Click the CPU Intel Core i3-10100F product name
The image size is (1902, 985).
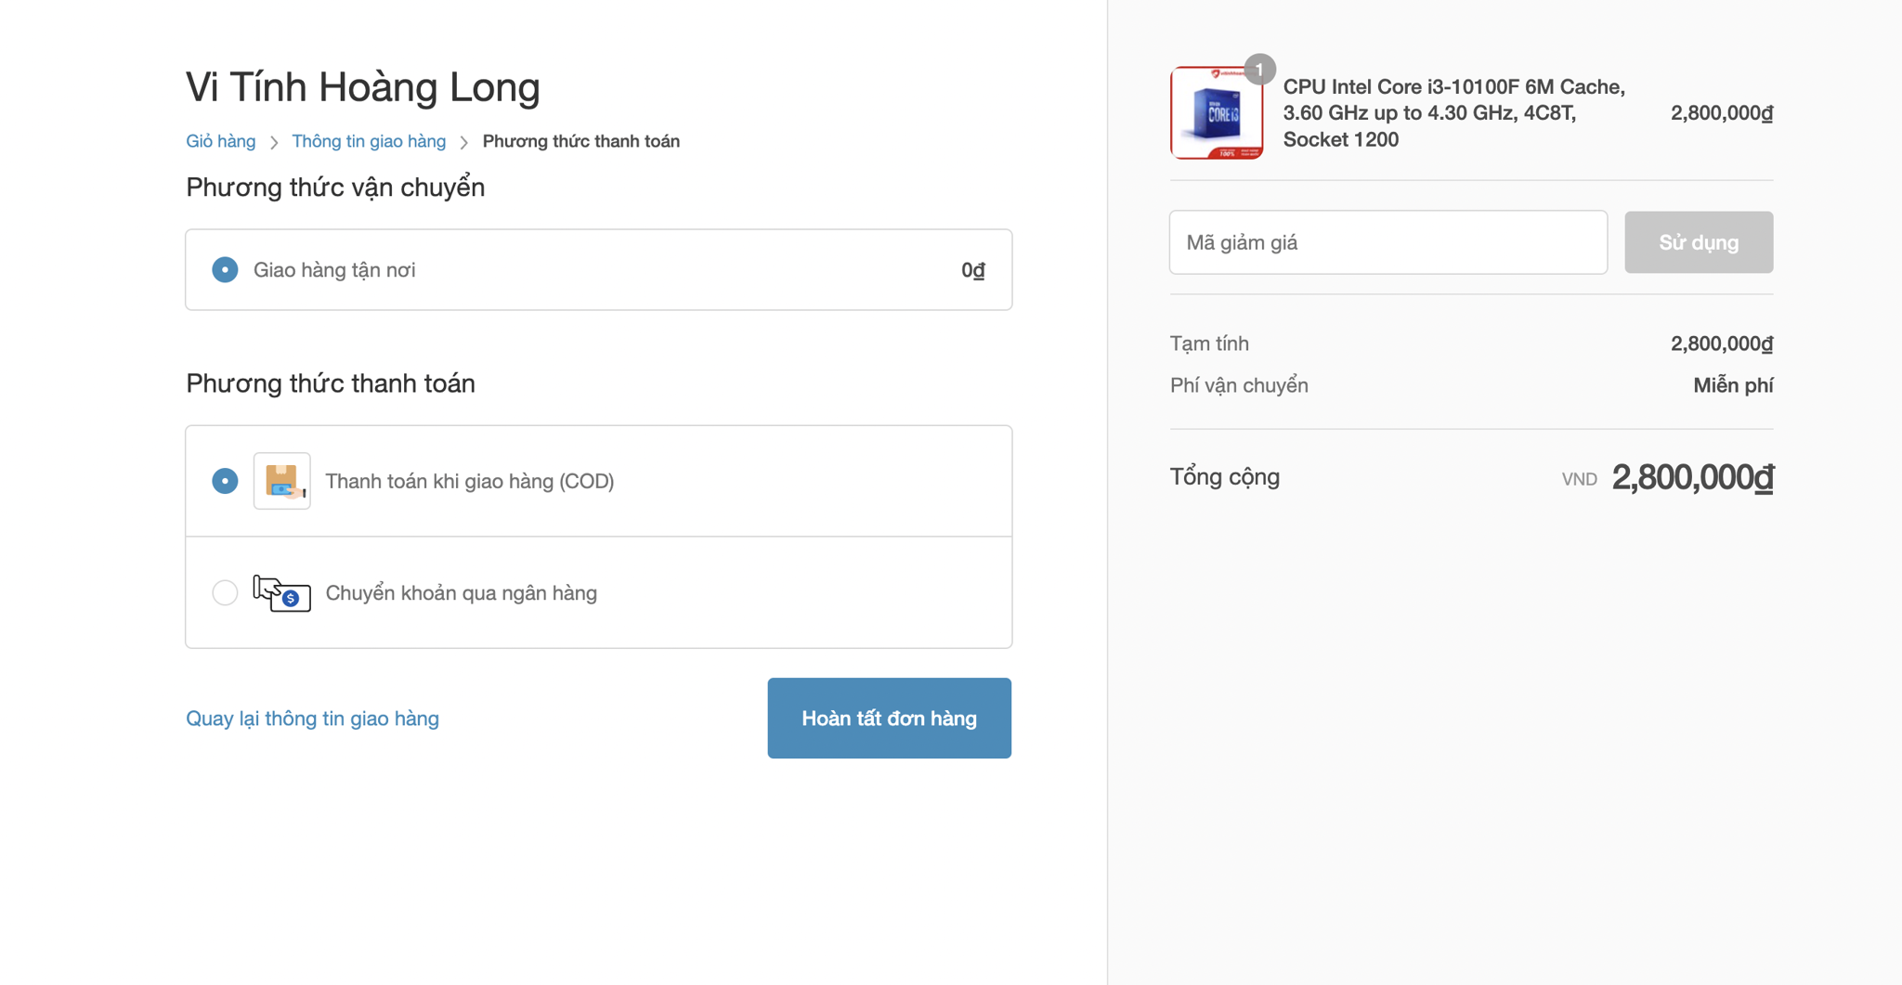1453,113
